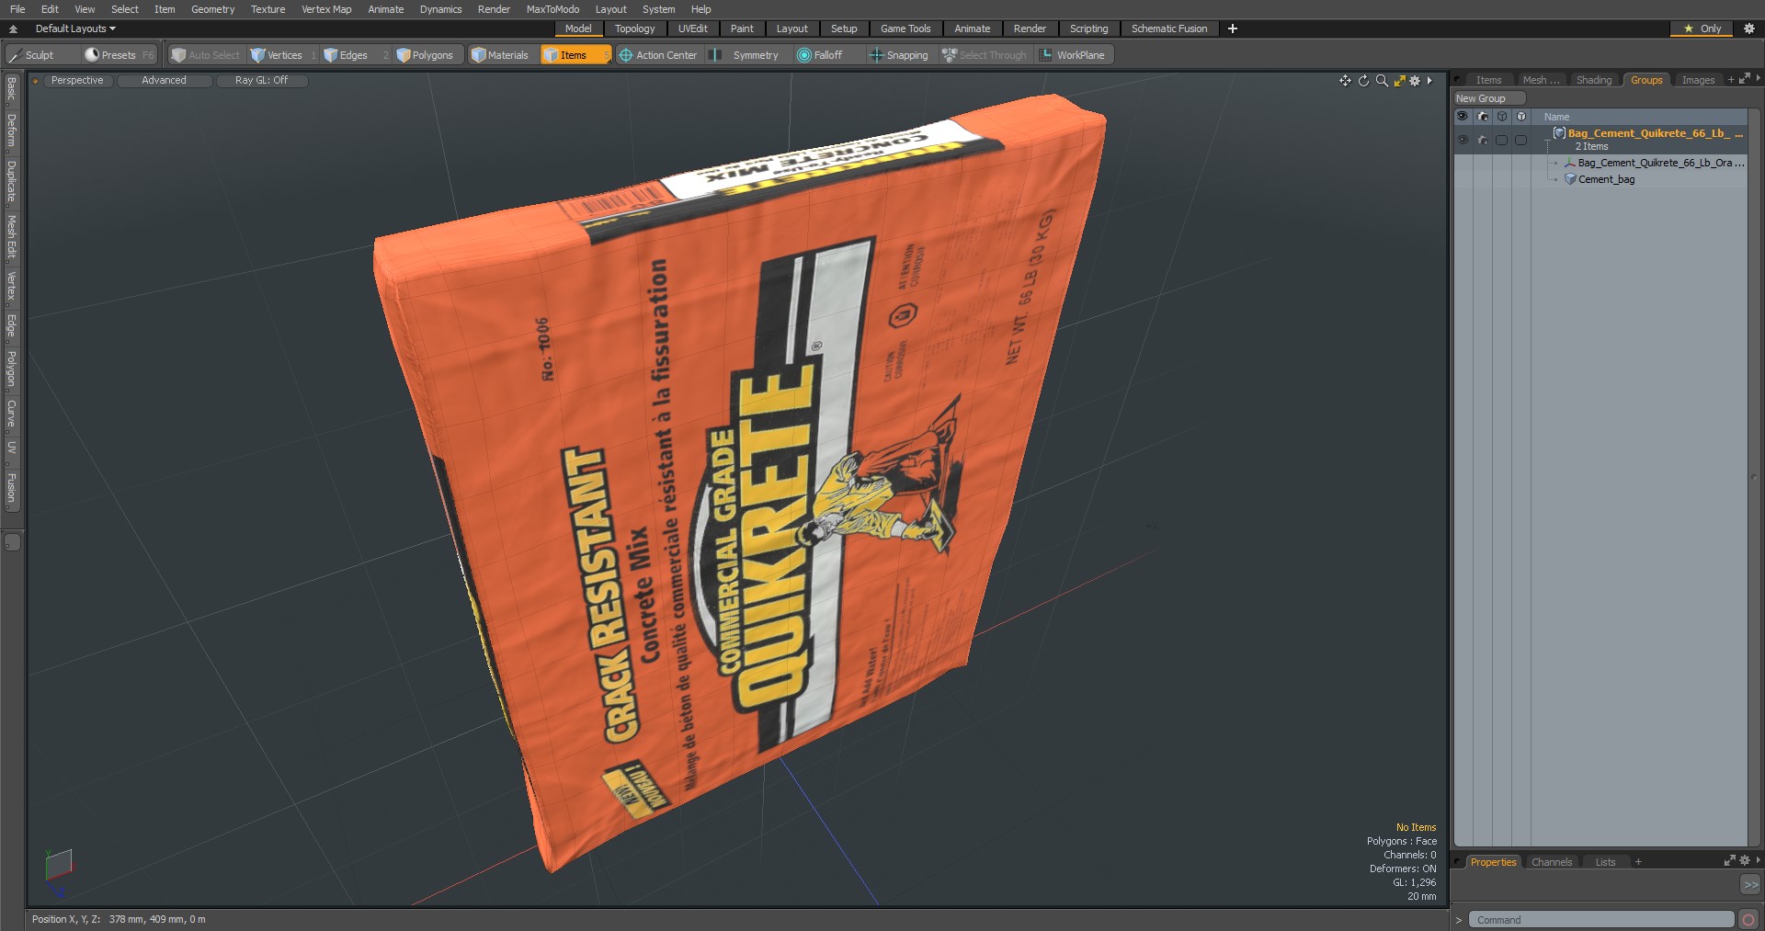Open viewport settings gear icon
The width and height of the screenshot is (1765, 931).
coord(1415,81)
